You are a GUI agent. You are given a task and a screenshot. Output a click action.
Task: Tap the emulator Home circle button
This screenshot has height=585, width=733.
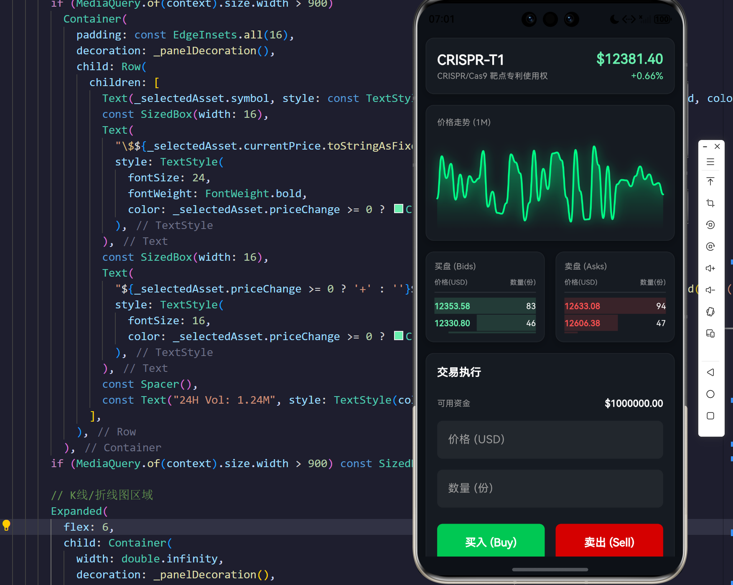(x=710, y=394)
